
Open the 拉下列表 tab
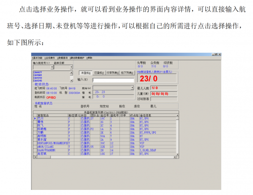(x=127, y=73)
